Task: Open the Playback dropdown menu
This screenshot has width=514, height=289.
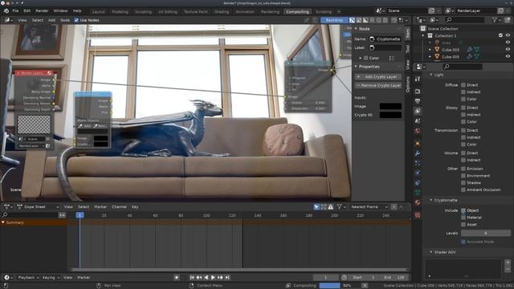Action: [29, 278]
